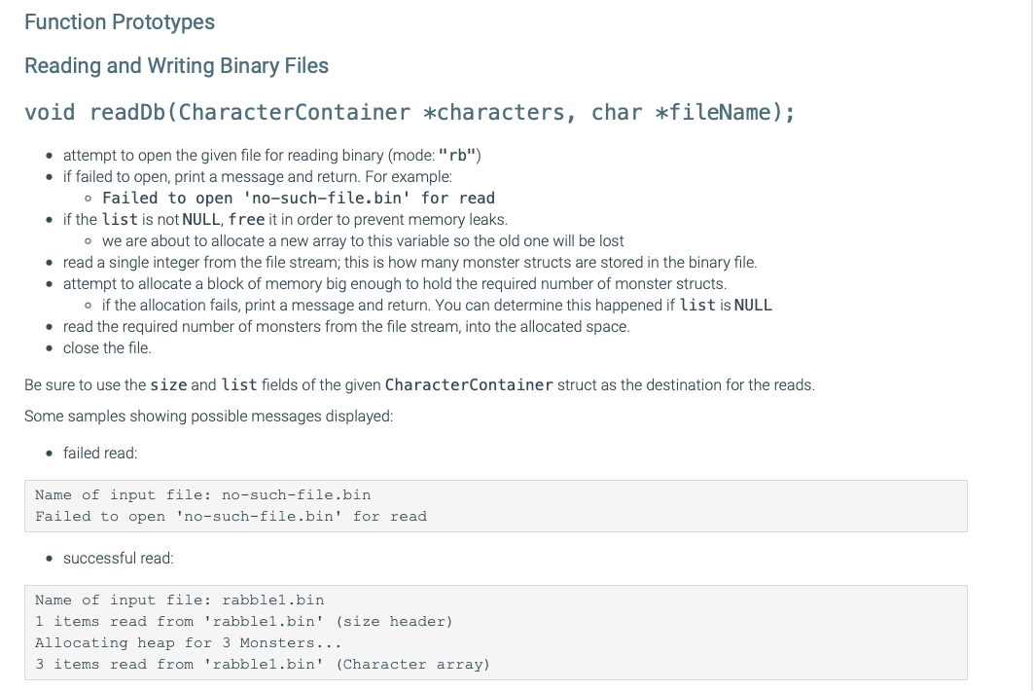Click the 'Allocating heap for 3 Monsters...' output line
The image size is (1033, 691).
point(188,643)
